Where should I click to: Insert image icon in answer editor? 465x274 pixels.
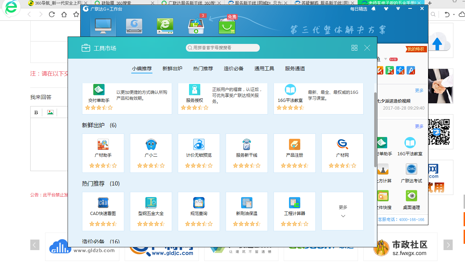(50, 112)
